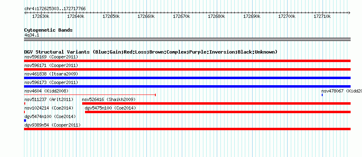Viewport: 362px width, 157px height.
Task: Click the small blue marker under nsv478067
Action: click(x=322, y=95)
